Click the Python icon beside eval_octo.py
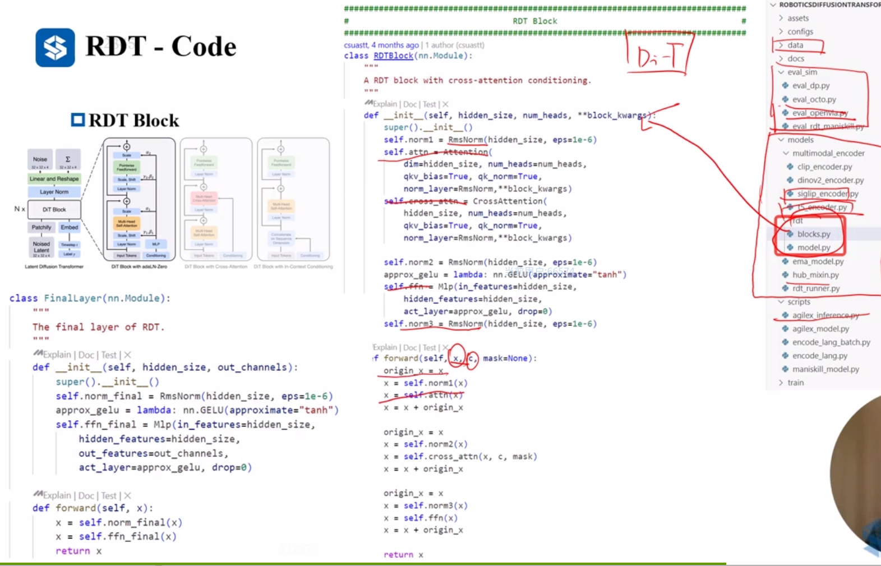881x566 pixels. click(785, 99)
